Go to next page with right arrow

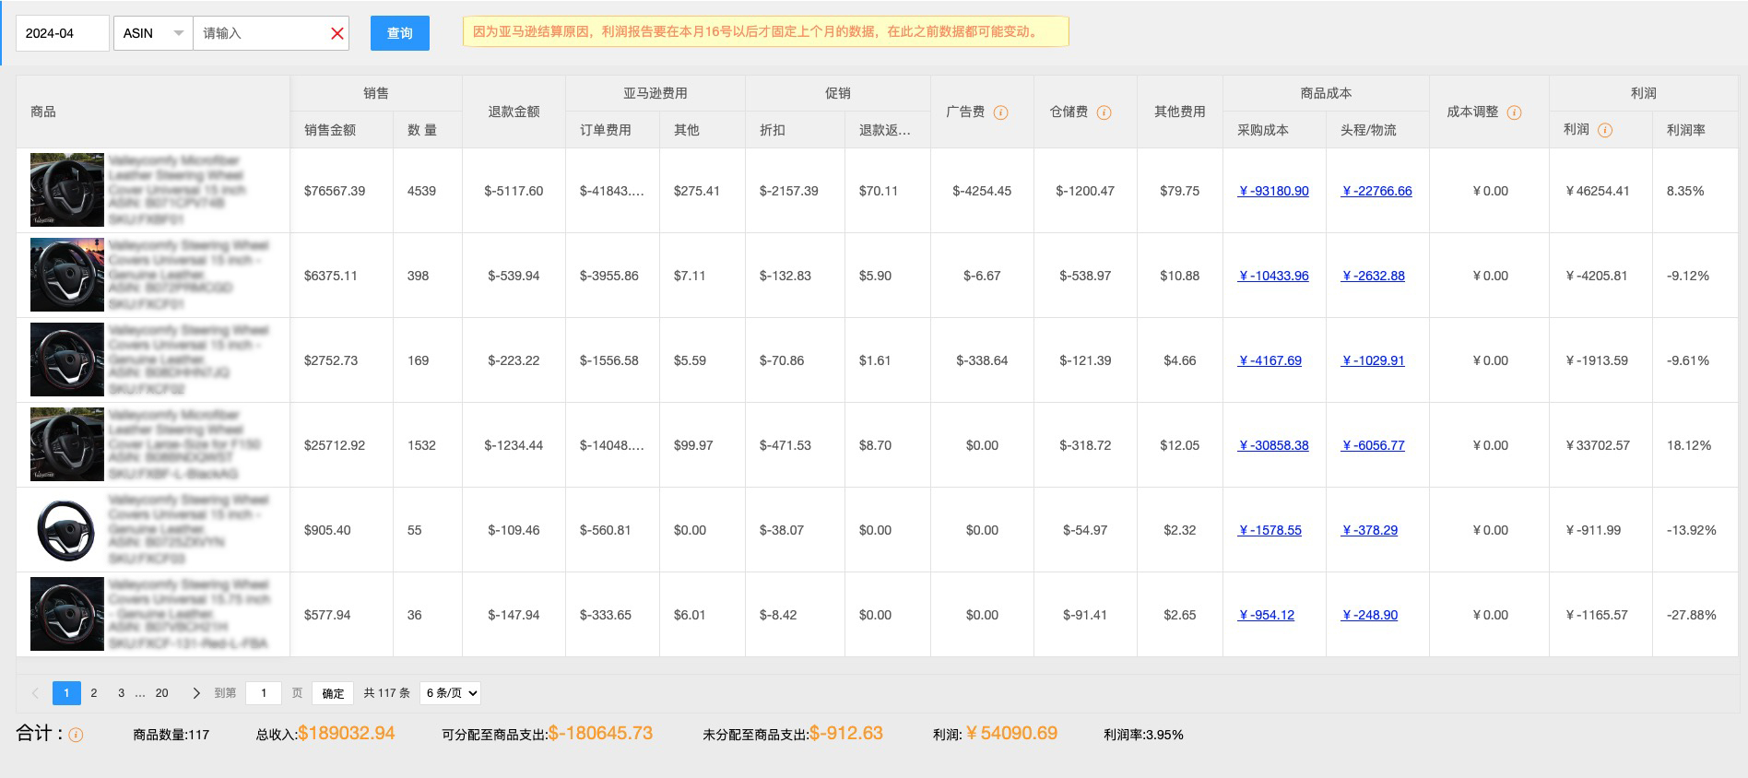coord(196,693)
